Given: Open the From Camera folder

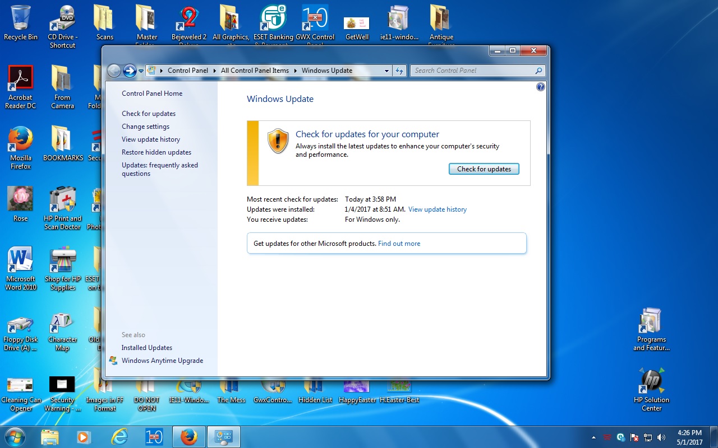Looking at the screenshot, I should [62, 87].
